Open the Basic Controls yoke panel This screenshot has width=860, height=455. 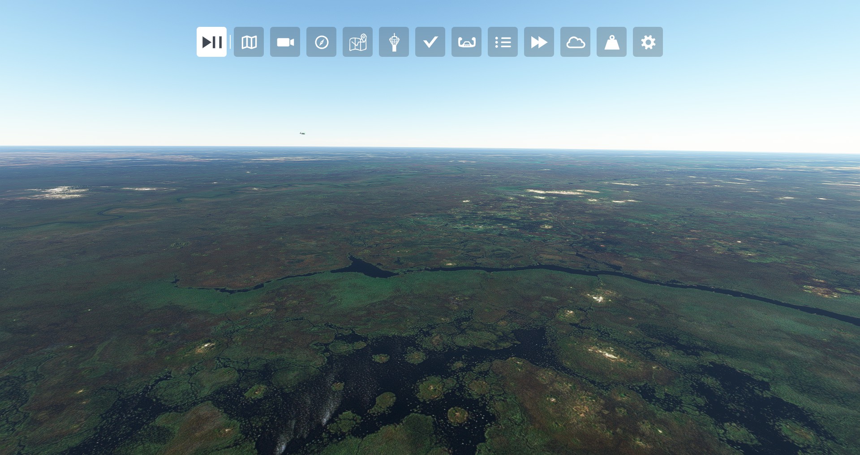[466, 42]
